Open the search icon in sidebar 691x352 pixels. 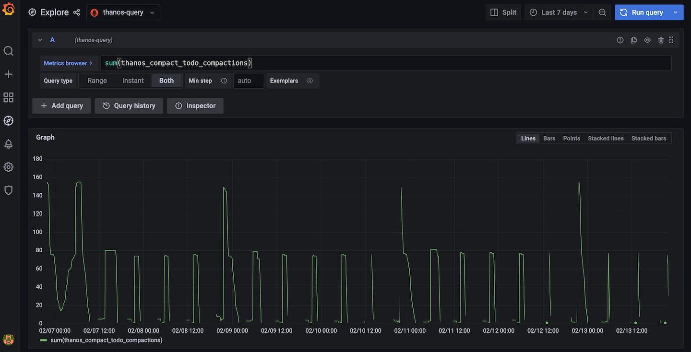pyautogui.click(x=9, y=51)
